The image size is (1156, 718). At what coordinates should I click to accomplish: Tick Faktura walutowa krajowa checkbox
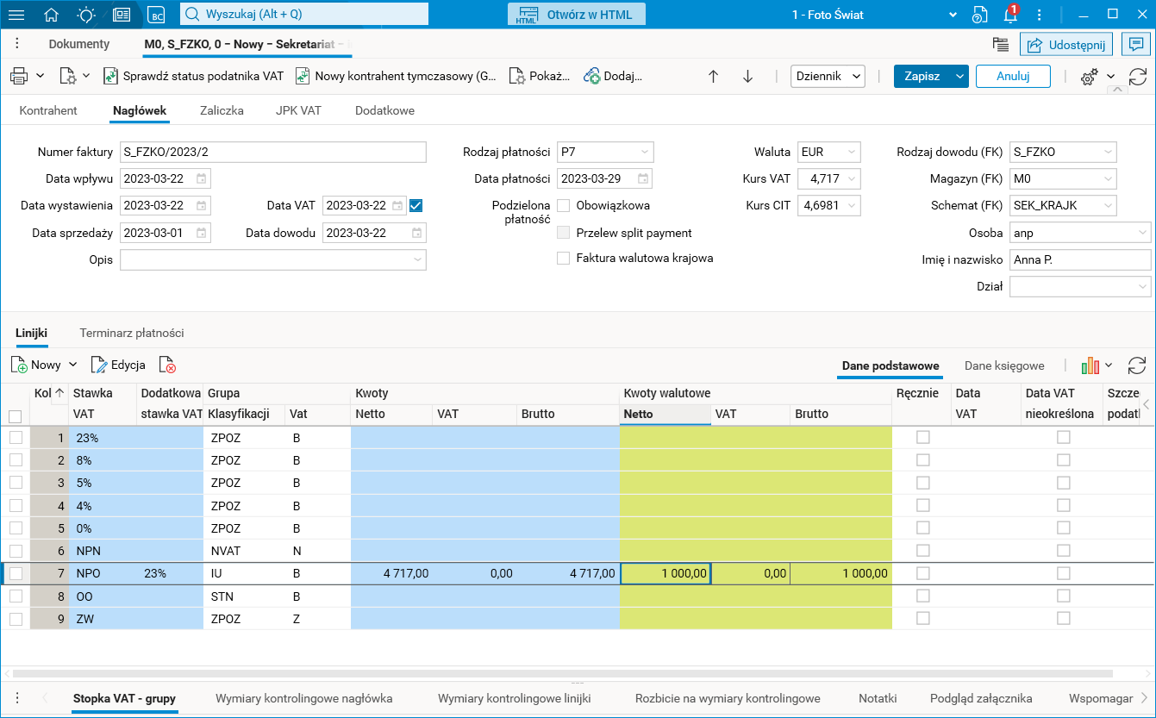click(564, 258)
